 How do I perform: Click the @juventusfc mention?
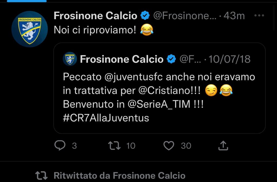pos(134,77)
